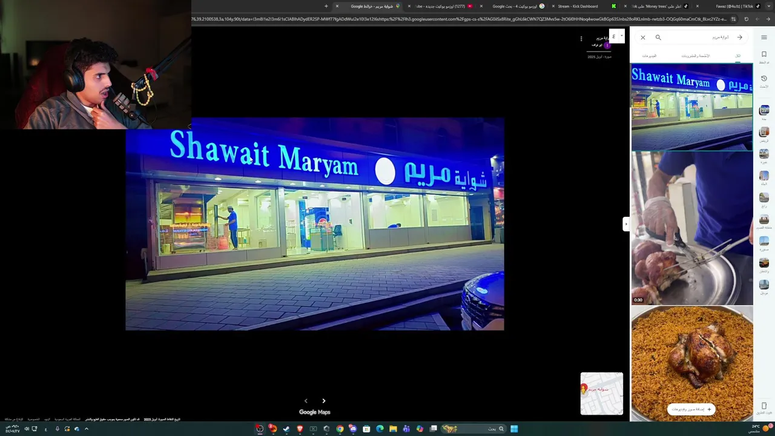
Task: Open the Qassim region place icon in sidebar
Action: (x=764, y=220)
